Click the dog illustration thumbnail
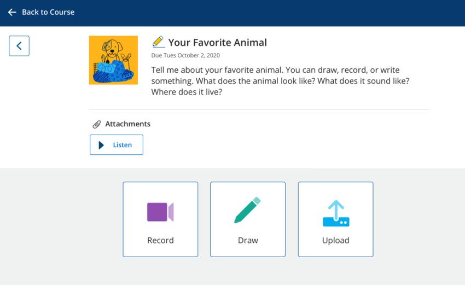The height and width of the screenshot is (285, 465). click(x=113, y=60)
